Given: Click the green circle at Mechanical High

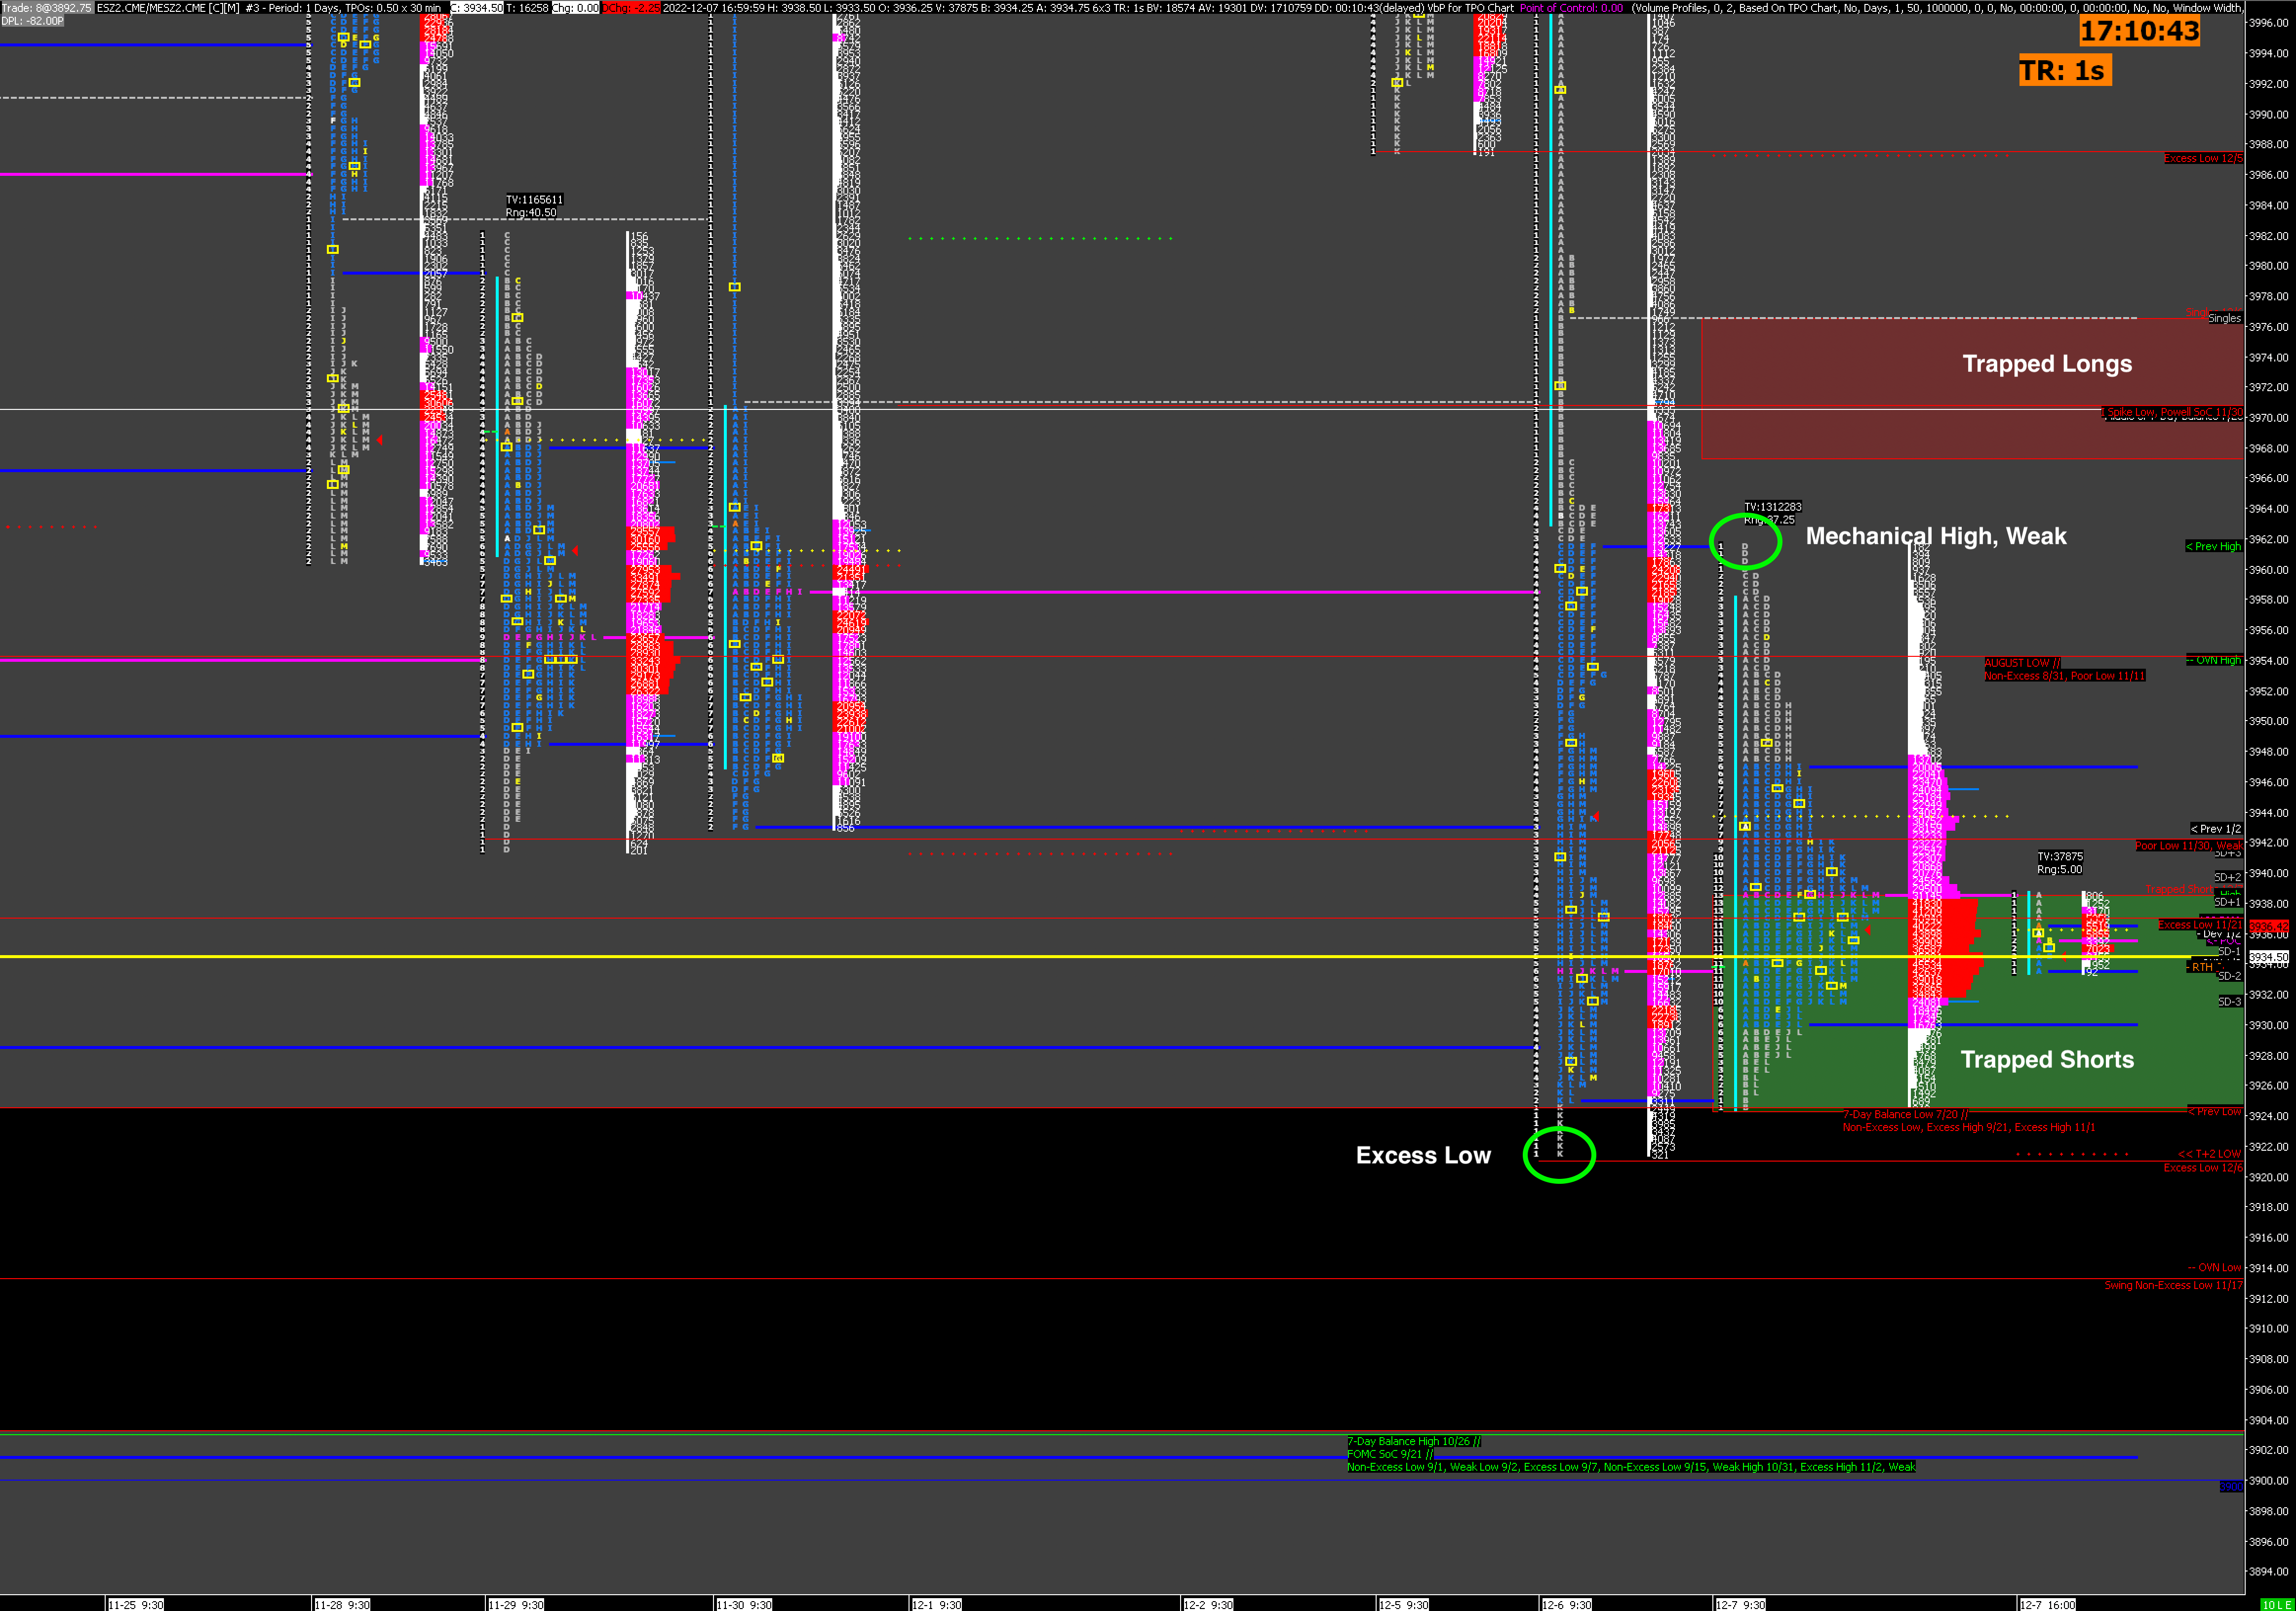Looking at the screenshot, I should pyautogui.click(x=1745, y=541).
